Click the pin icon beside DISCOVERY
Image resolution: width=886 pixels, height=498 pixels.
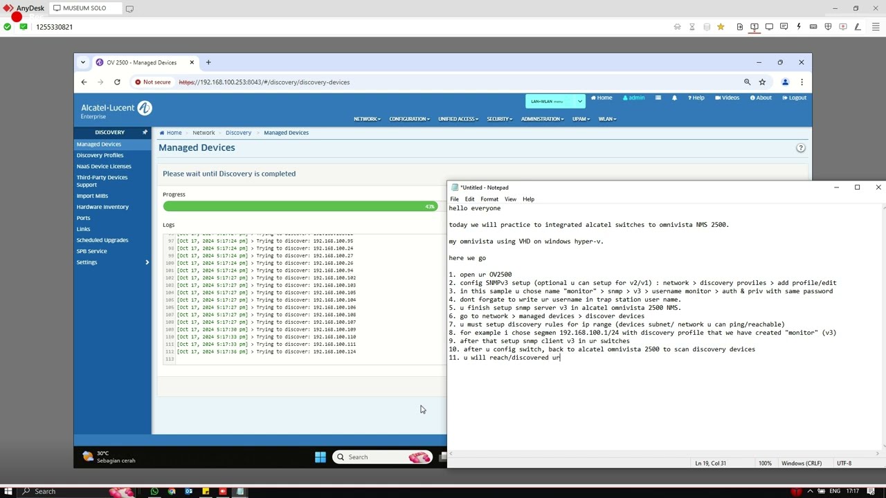pyautogui.click(x=145, y=132)
